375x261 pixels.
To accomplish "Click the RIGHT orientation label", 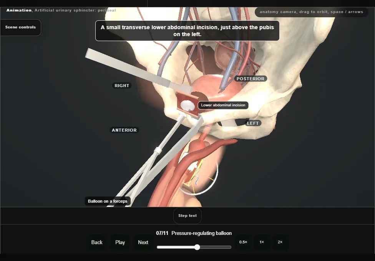I will [x=122, y=86].
